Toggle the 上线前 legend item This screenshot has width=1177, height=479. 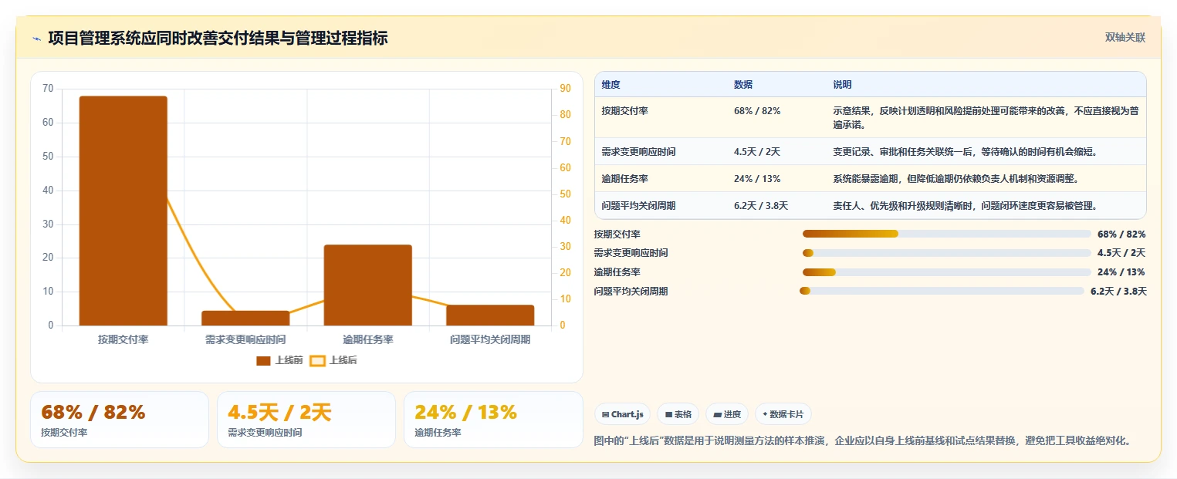coord(279,360)
